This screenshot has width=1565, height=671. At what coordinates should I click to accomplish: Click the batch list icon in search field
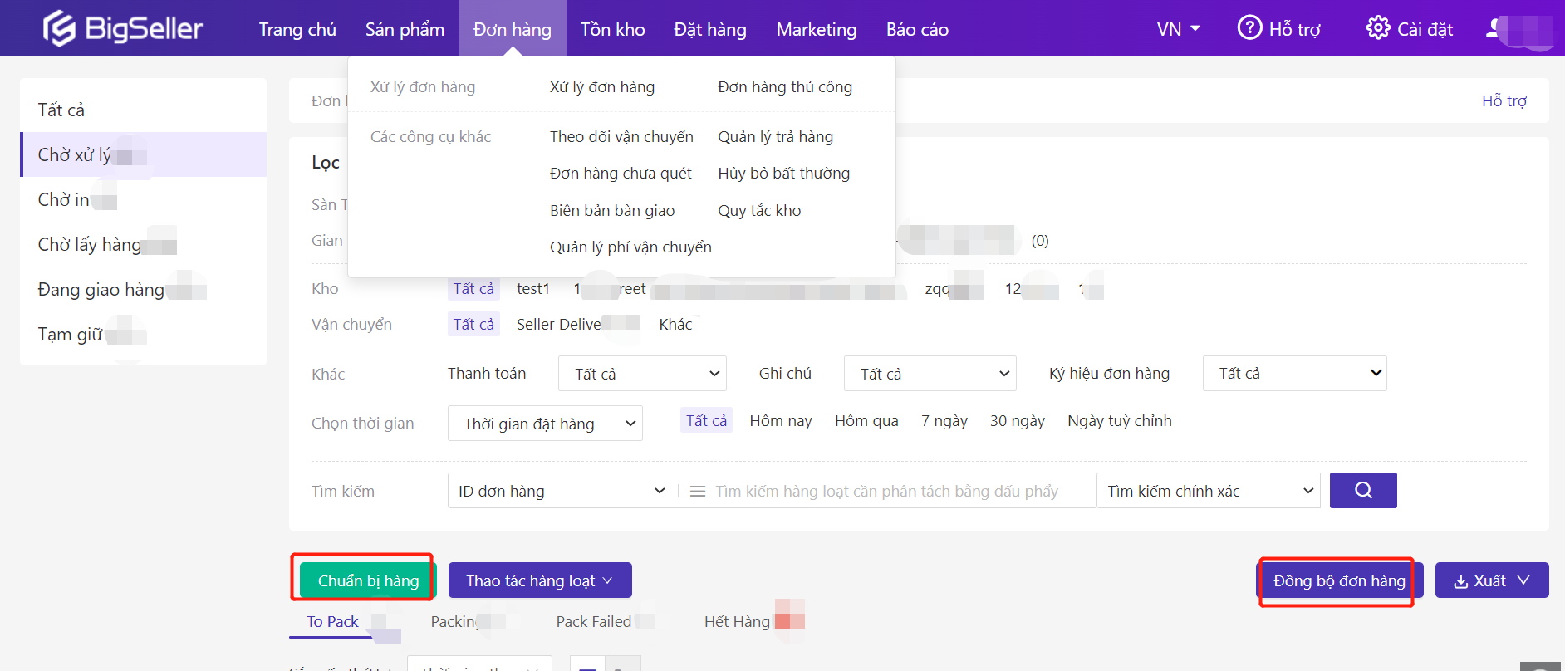[698, 492]
